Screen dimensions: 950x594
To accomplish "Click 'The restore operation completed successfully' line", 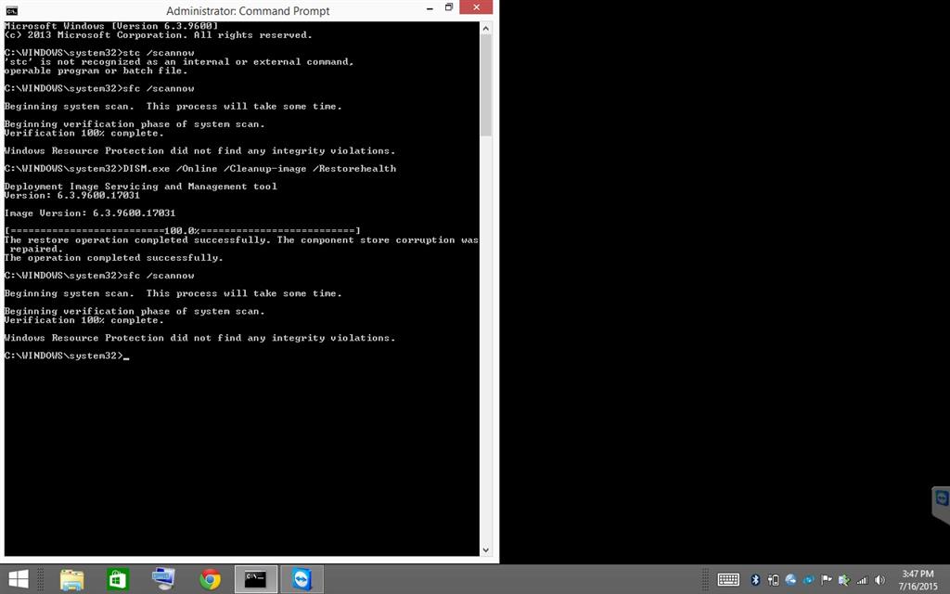I will point(241,240).
